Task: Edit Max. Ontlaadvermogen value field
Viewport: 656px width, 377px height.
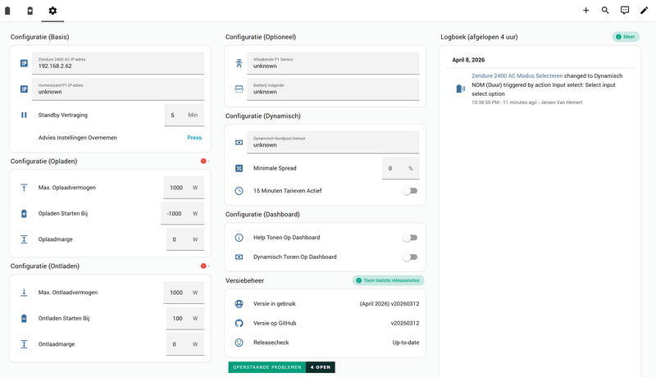Action: click(x=184, y=293)
